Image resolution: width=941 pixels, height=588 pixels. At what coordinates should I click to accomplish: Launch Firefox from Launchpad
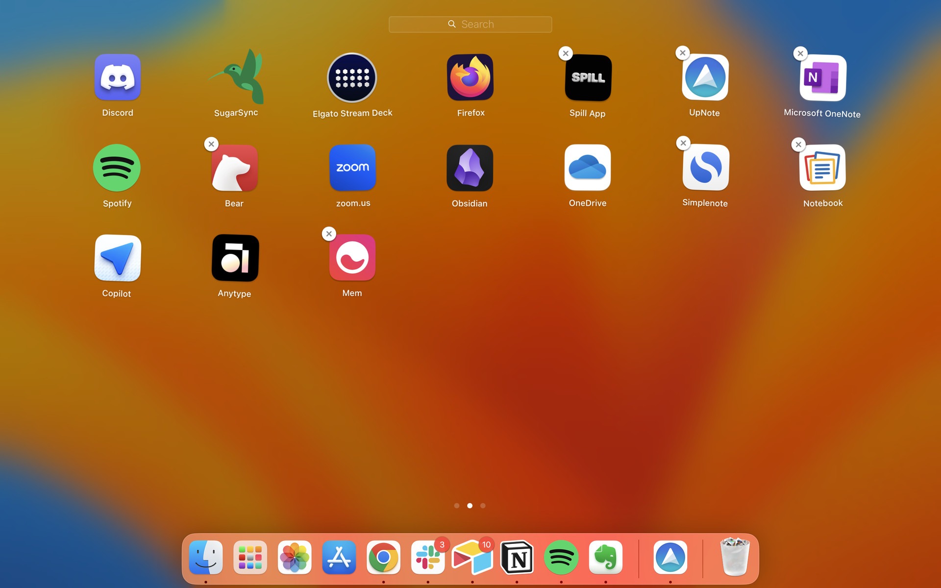pyautogui.click(x=470, y=77)
